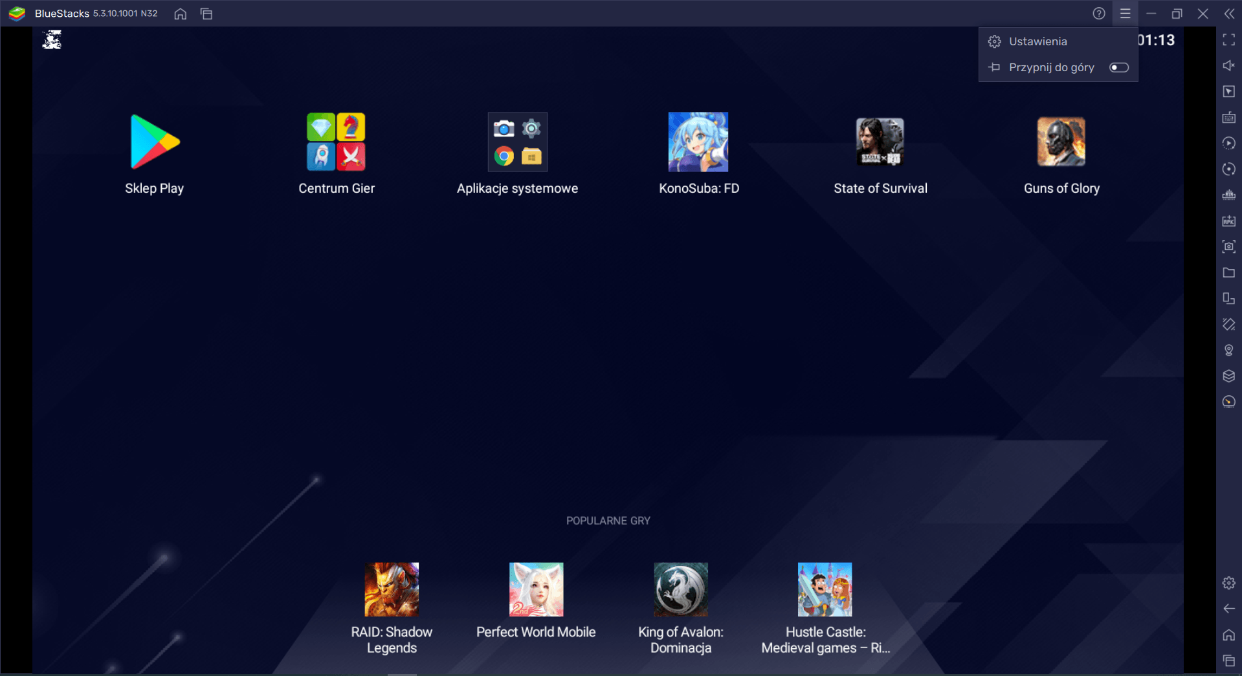Open Hustle Castle: Medieval games tile
Image resolution: width=1242 pixels, height=676 pixels.
click(x=825, y=589)
